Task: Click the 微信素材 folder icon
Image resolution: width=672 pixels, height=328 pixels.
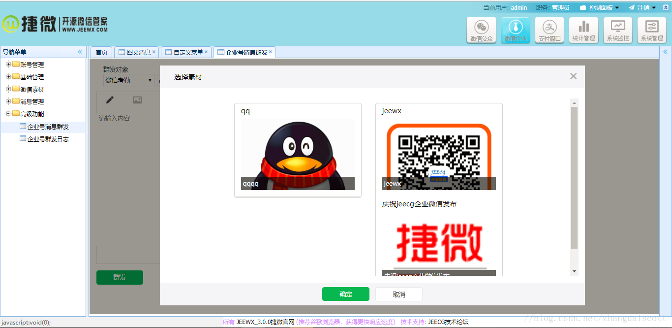Action: click(x=16, y=89)
